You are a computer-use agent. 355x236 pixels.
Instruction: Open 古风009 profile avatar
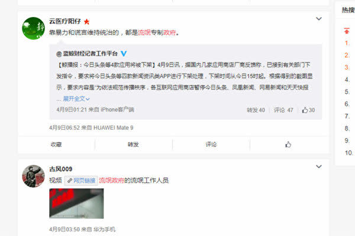coord(33,176)
